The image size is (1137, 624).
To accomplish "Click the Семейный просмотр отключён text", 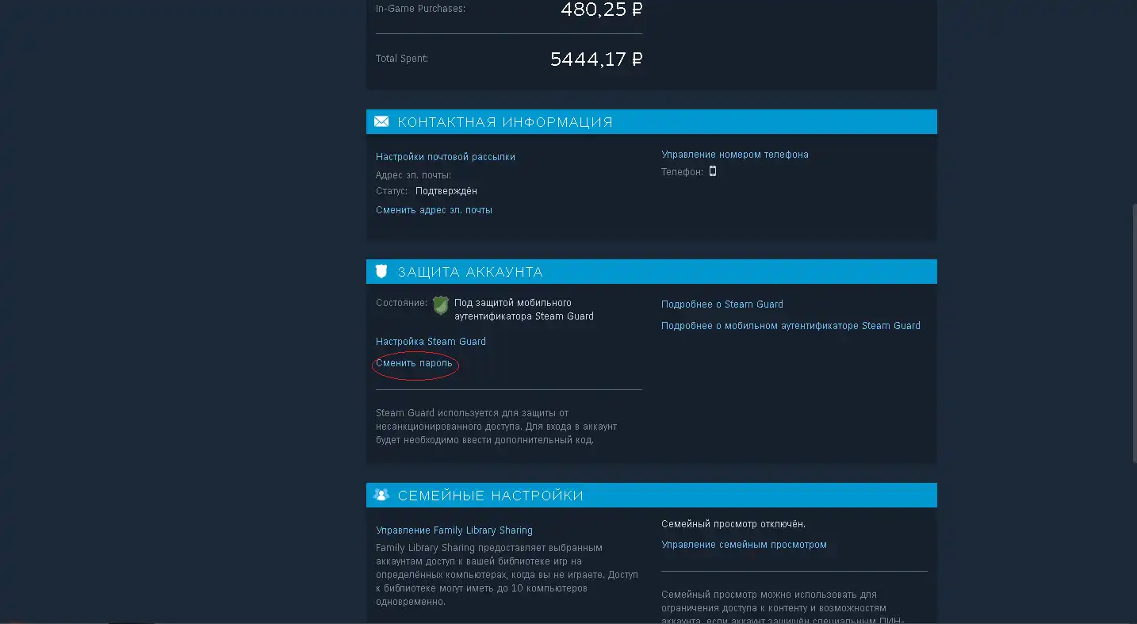I will 733,524.
